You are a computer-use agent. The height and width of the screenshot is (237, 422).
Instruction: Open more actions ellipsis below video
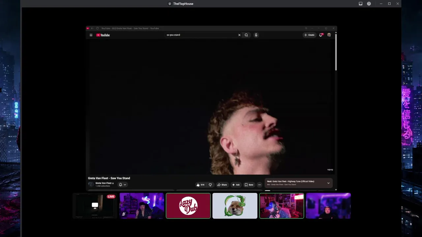(x=259, y=185)
